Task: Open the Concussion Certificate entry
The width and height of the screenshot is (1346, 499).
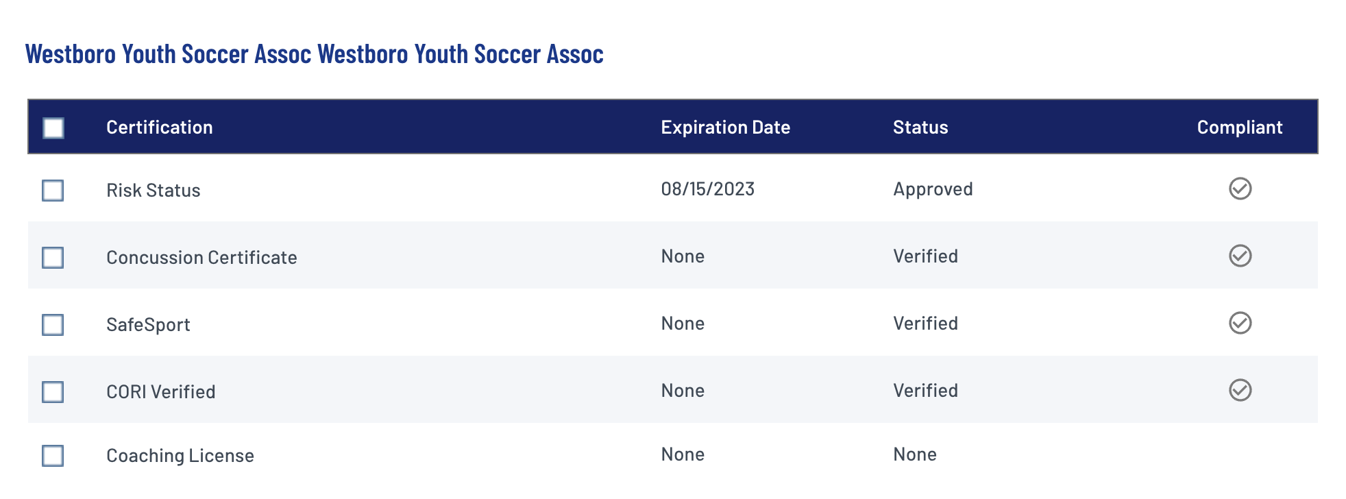Action: tap(201, 258)
